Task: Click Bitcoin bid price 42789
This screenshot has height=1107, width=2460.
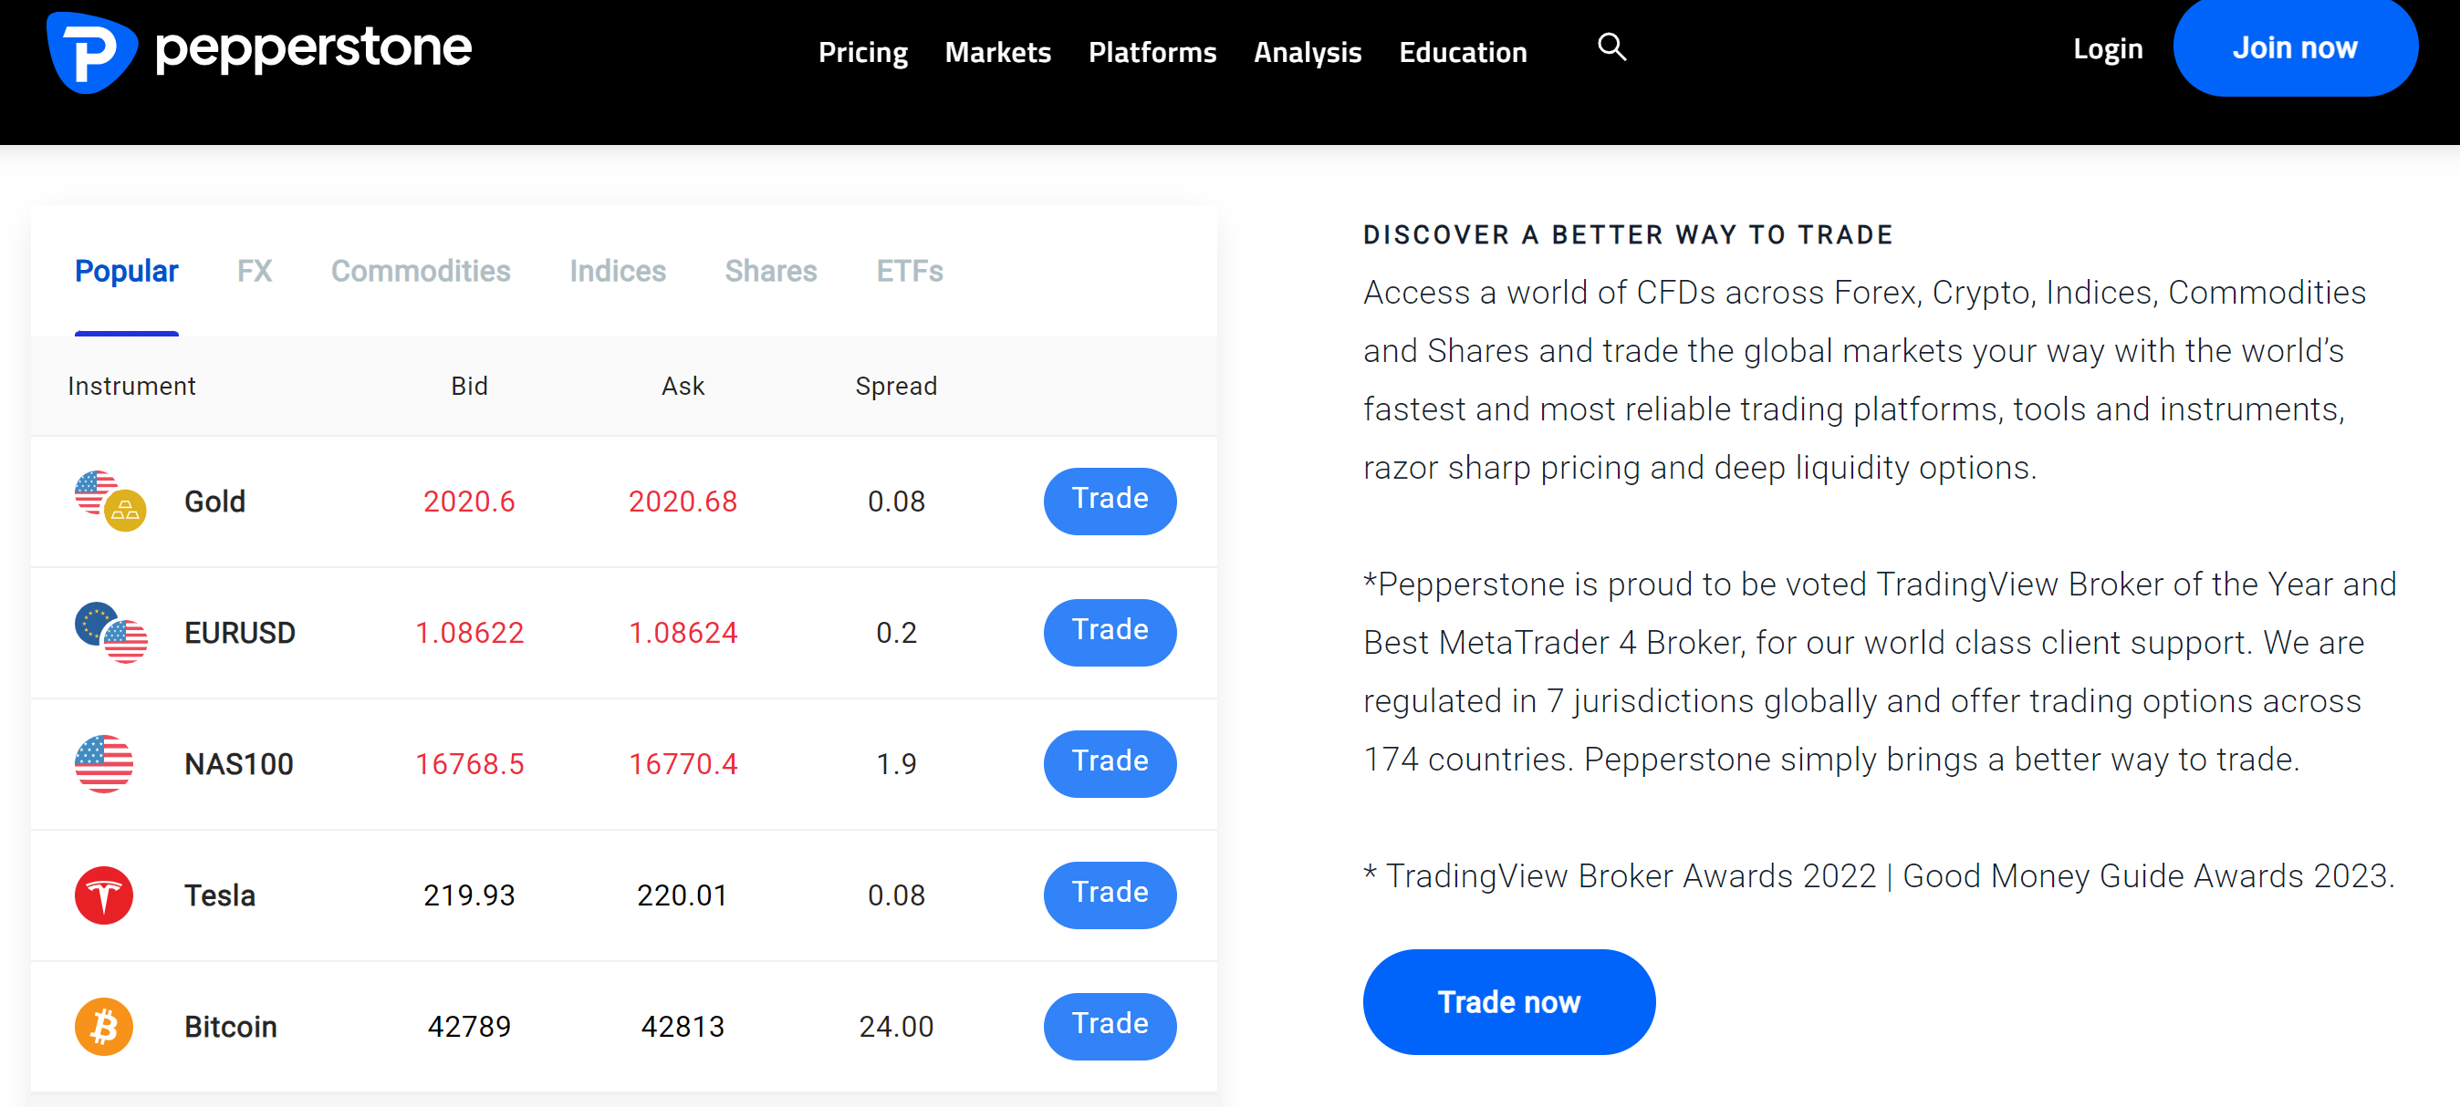Action: (x=469, y=1026)
